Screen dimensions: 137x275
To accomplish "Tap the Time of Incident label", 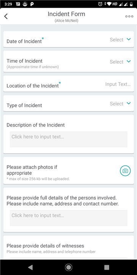I will pyautogui.click(x=24, y=61).
